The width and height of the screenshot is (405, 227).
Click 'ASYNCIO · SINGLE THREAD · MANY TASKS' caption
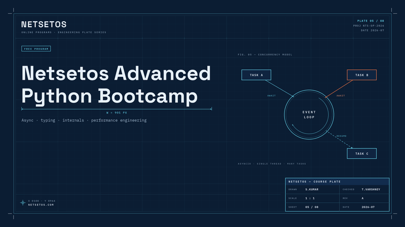tap(272, 163)
